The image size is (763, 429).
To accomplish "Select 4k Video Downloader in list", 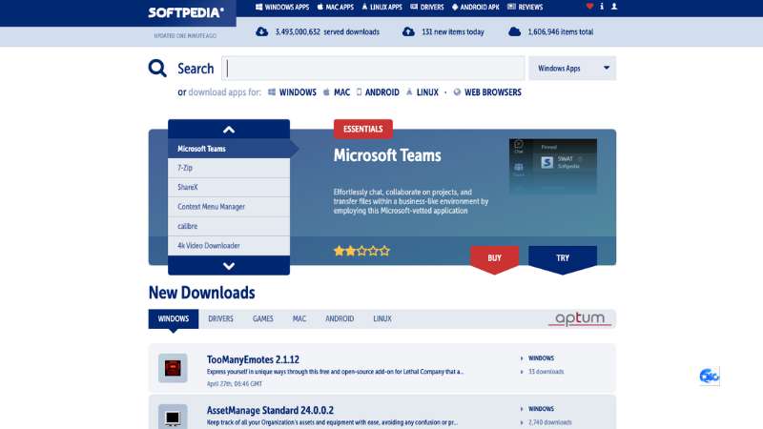I will [229, 246].
